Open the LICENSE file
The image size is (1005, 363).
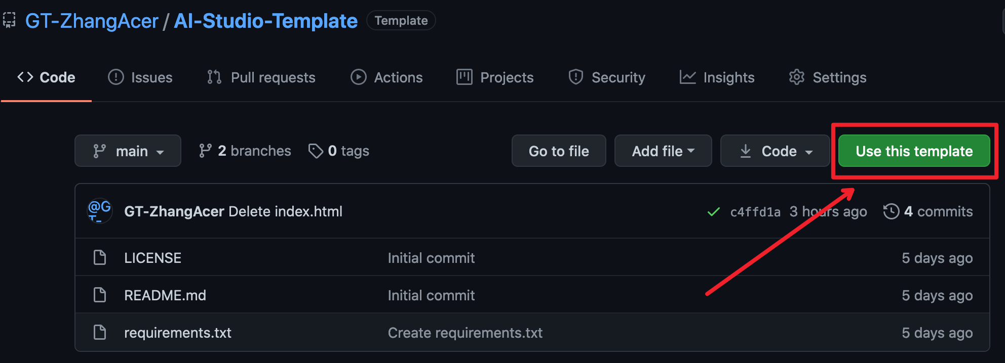point(152,258)
